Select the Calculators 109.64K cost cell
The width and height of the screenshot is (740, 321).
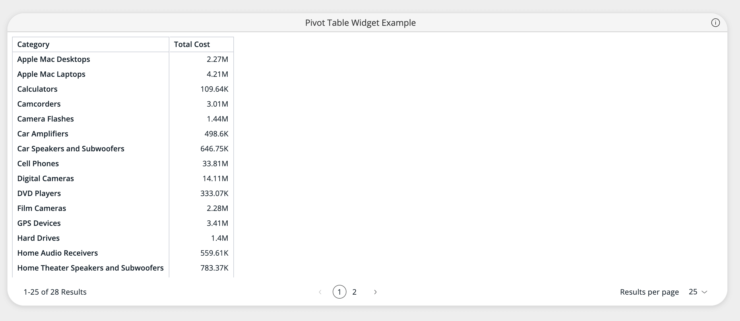pyautogui.click(x=214, y=89)
